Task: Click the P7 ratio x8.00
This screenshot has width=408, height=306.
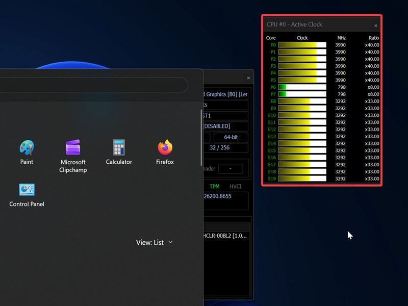Action: click(x=373, y=94)
